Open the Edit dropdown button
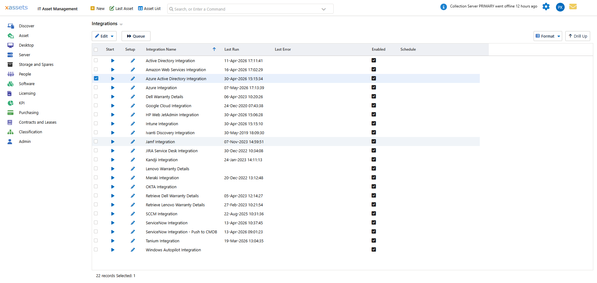The width and height of the screenshot is (597, 283). pyautogui.click(x=104, y=36)
